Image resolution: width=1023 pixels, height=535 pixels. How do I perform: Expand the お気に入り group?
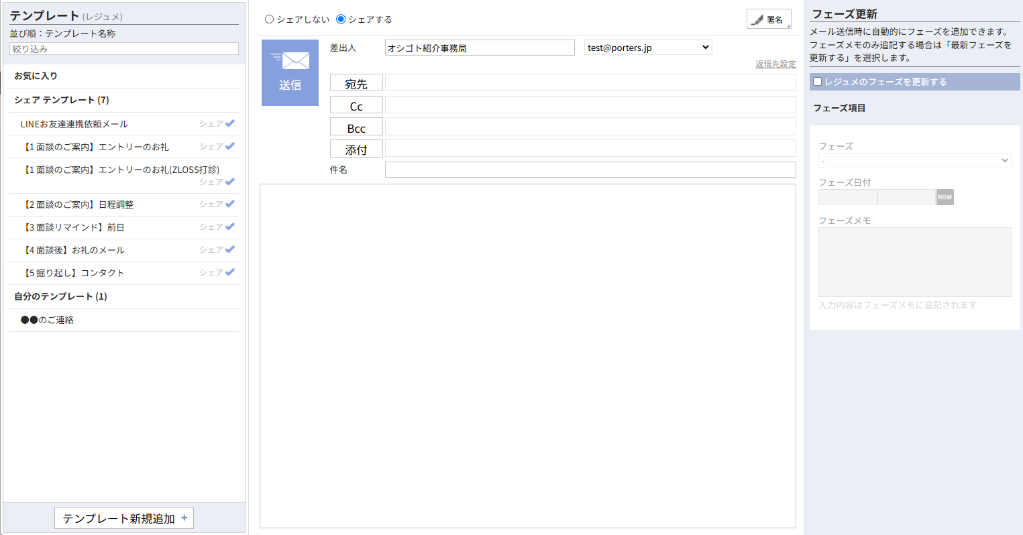[36, 76]
